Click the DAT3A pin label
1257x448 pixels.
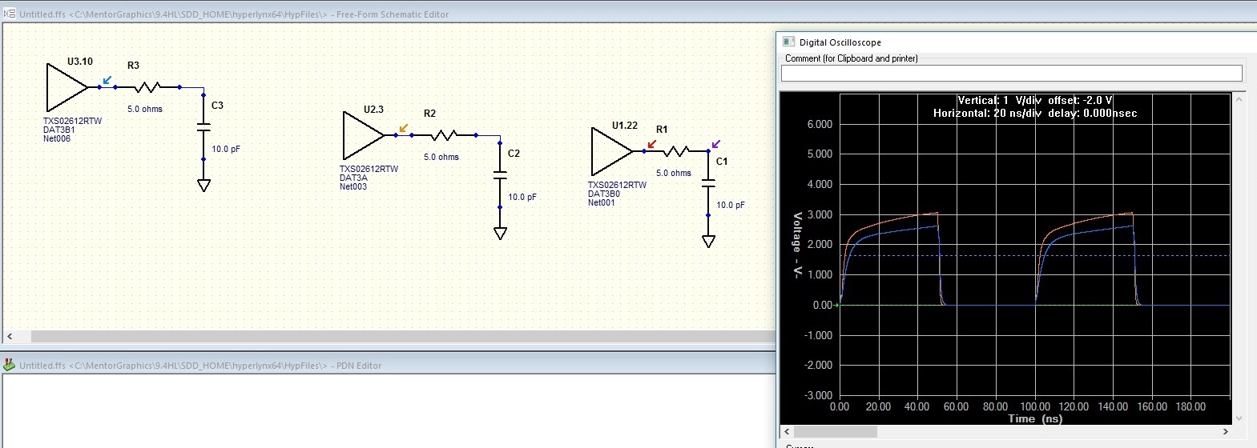click(x=353, y=178)
